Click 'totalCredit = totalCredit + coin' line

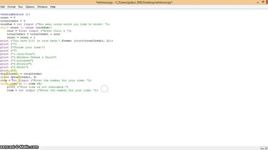pyautogui.click(x=33, y=34)
